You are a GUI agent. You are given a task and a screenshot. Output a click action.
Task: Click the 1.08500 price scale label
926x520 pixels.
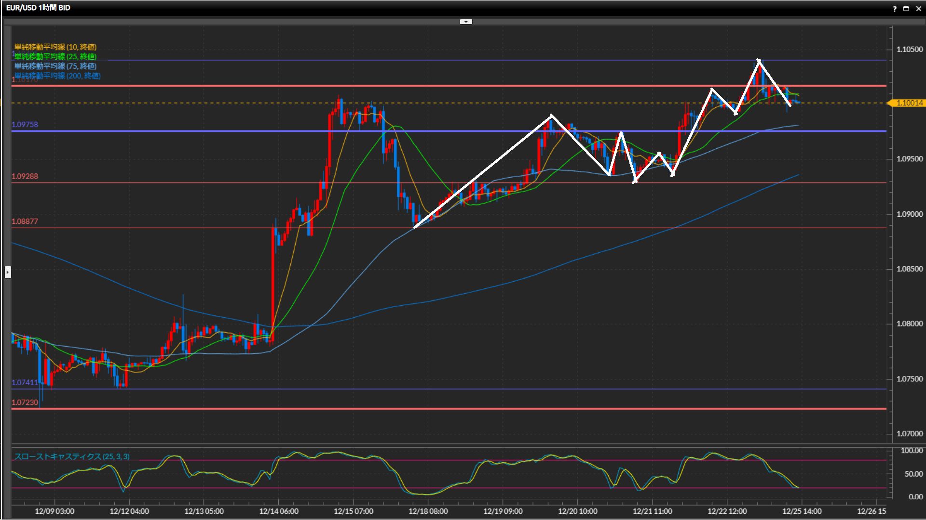coord(909,269)
